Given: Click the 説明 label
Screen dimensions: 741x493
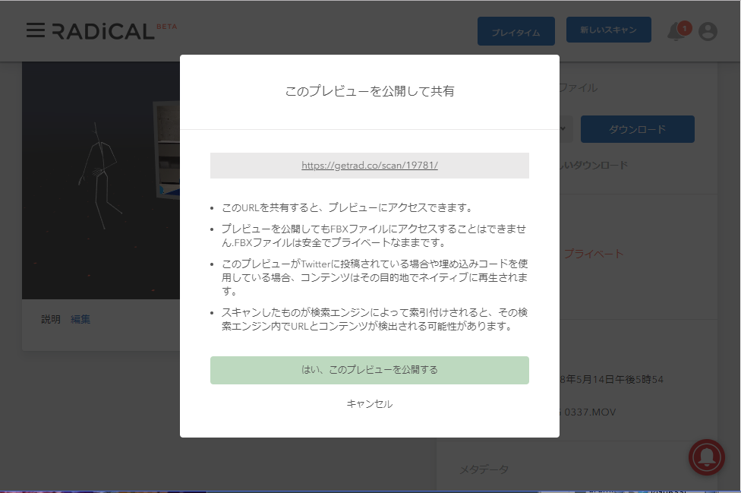Looking at the screenshot, I should tap(51, 320).
